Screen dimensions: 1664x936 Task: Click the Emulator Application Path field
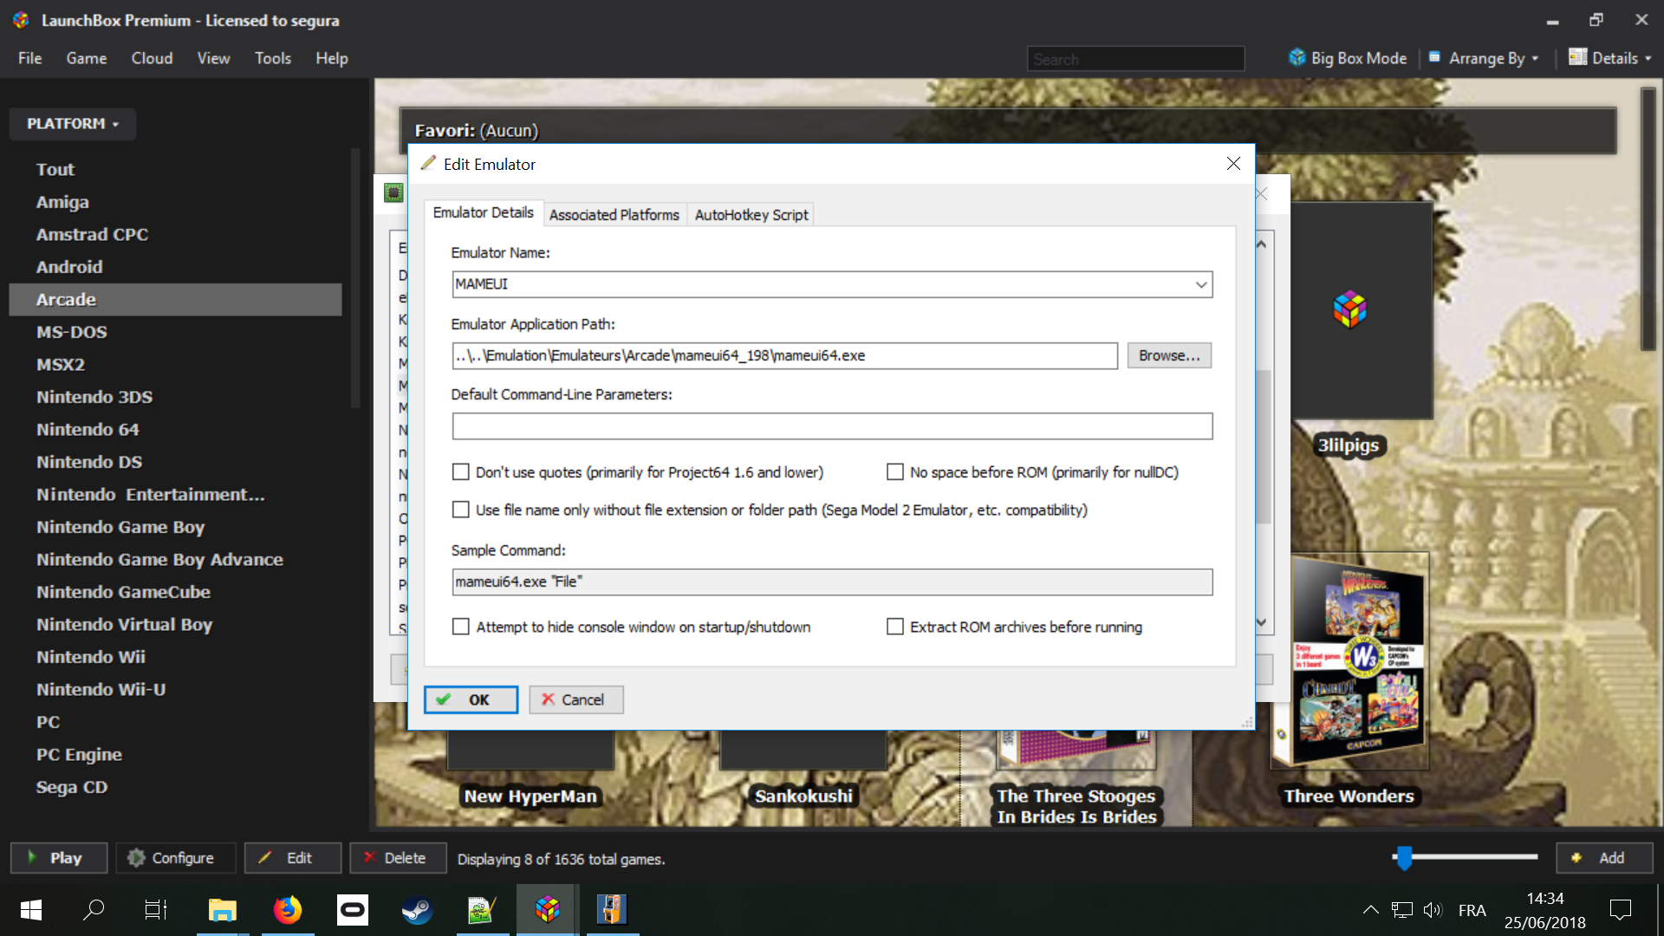[x=784, y=355]
